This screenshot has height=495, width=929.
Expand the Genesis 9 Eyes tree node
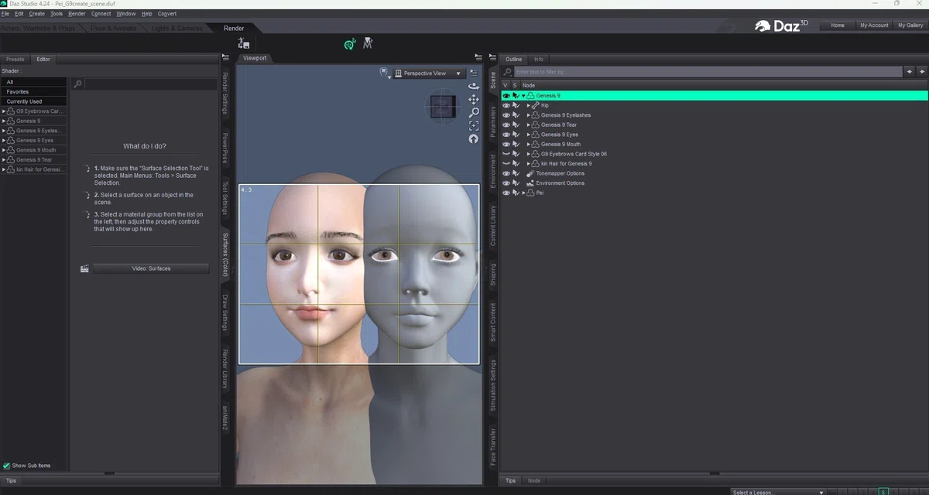[529, 135]
